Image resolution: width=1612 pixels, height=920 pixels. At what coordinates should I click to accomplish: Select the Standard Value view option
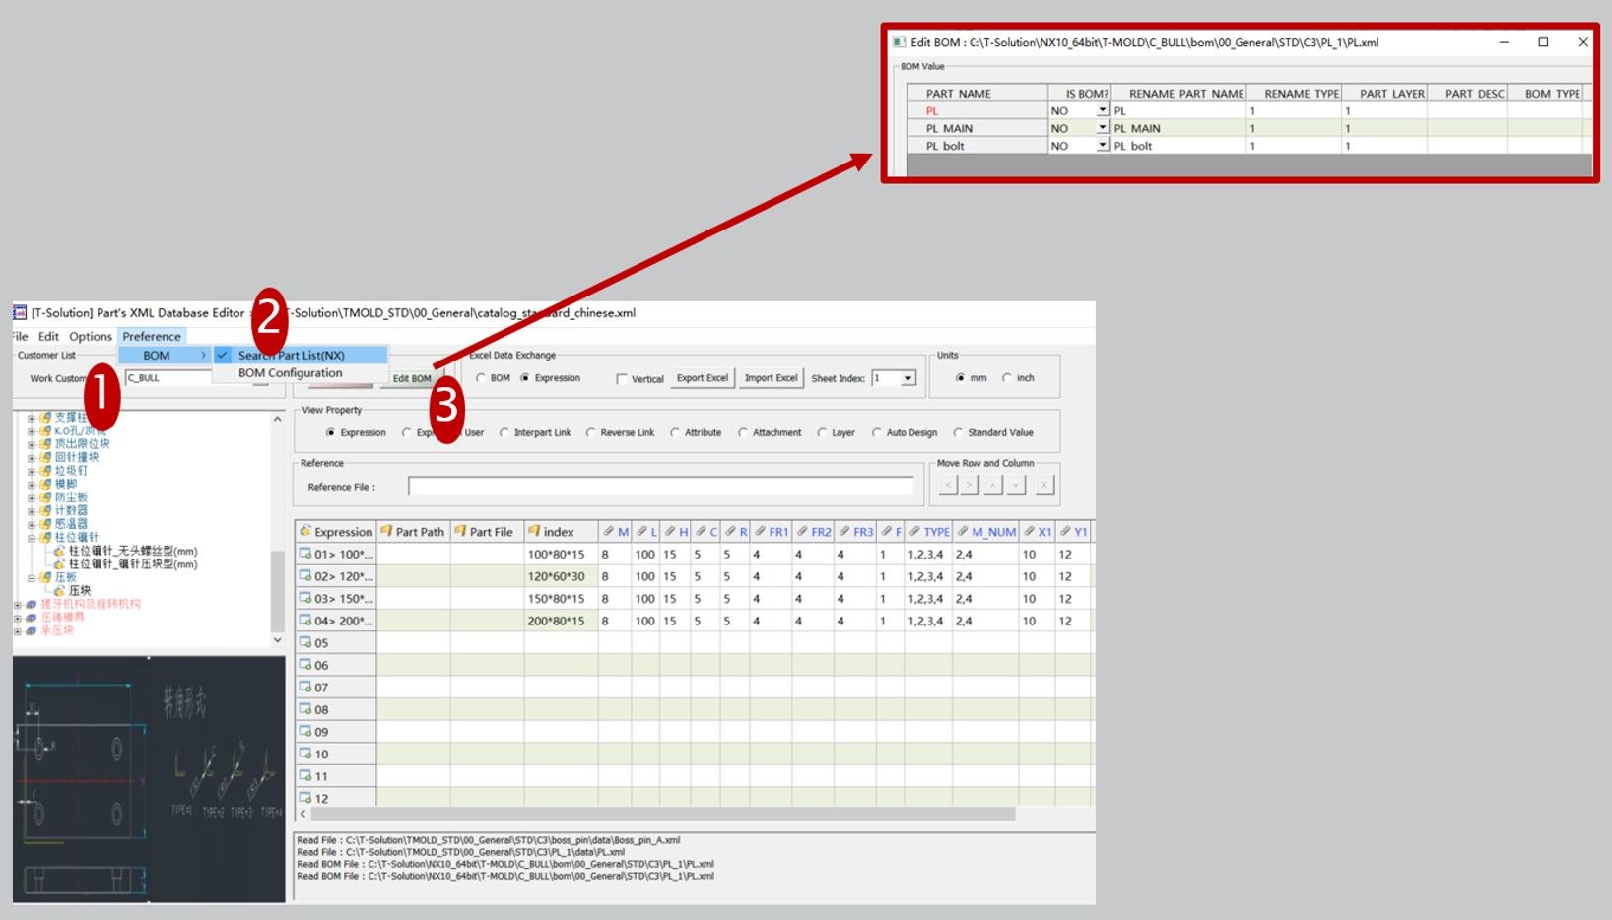[958, 432]
